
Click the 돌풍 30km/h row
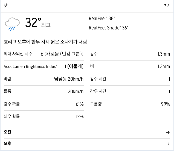tap(43, 91)
